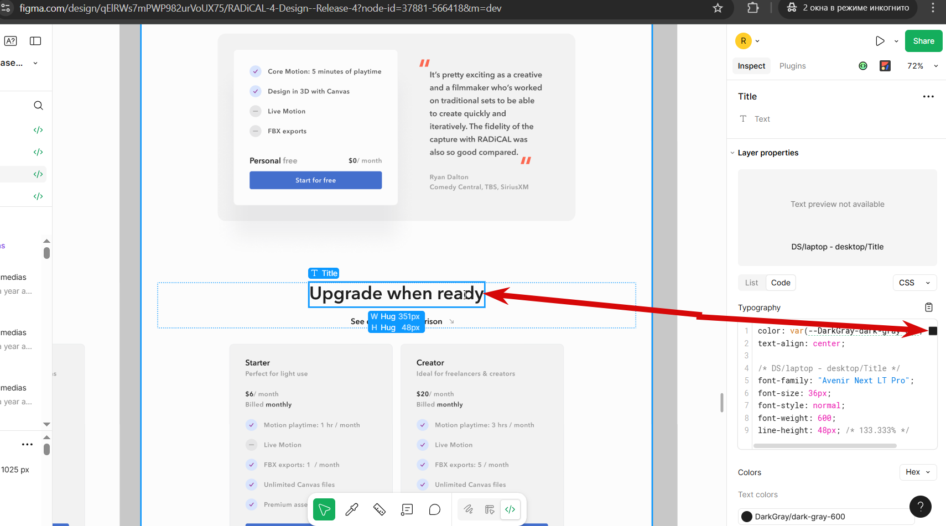Select the Comment bubble tool

pyautogui.click(x=435, y=509)
